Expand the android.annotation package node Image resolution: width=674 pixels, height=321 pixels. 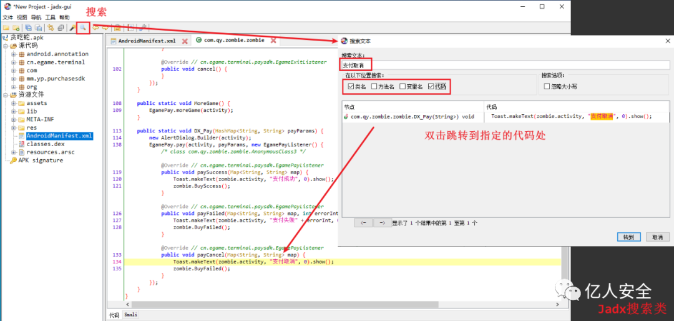tap(14, 54)
